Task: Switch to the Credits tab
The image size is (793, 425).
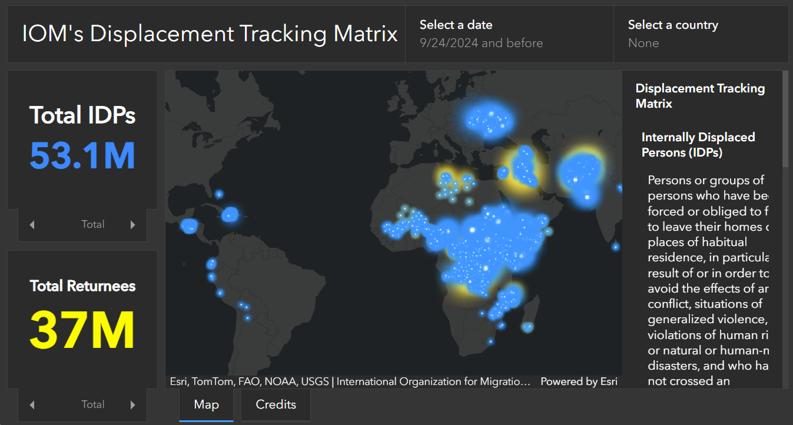Action: click(x=275, y=404)
